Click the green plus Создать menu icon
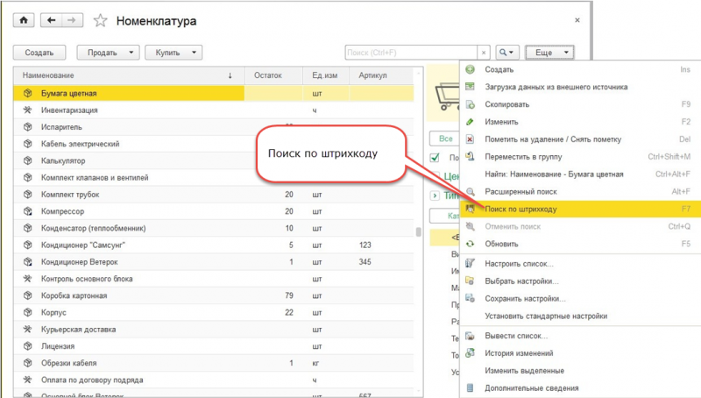This screenshot has height=398, width=701. (x=471, y=69)
